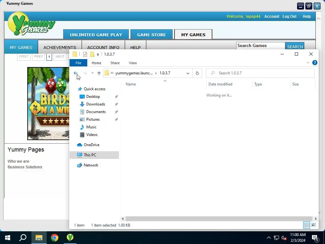Switch to the View ribbon tab
This screenshot has width=325, height=244.
click(x=133, y=63)
